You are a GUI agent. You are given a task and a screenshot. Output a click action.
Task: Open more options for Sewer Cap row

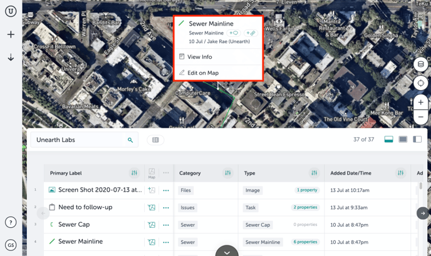[166, 225]
